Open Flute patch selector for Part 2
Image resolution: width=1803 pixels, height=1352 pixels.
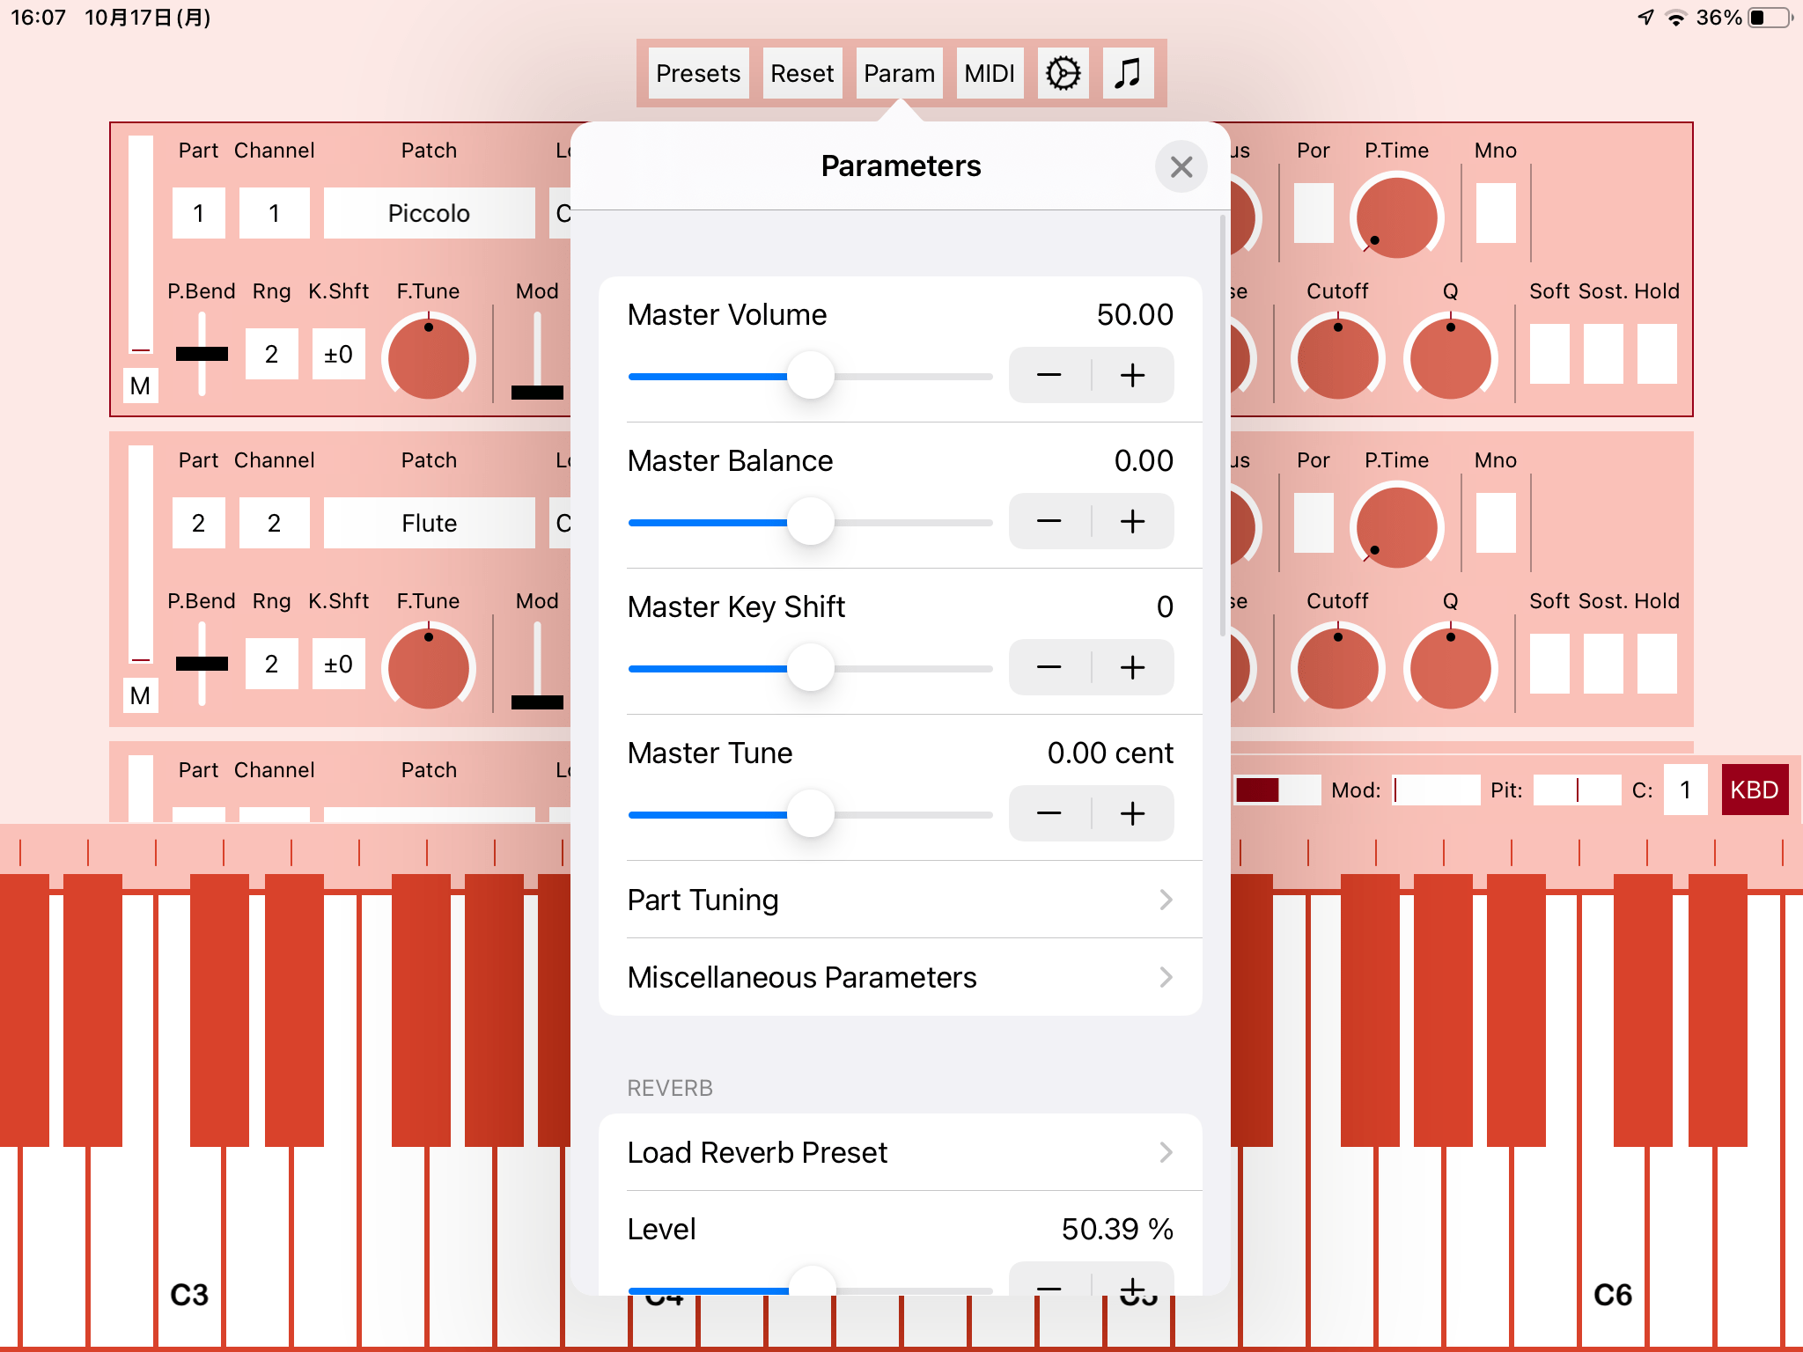[x=429, y=523]
